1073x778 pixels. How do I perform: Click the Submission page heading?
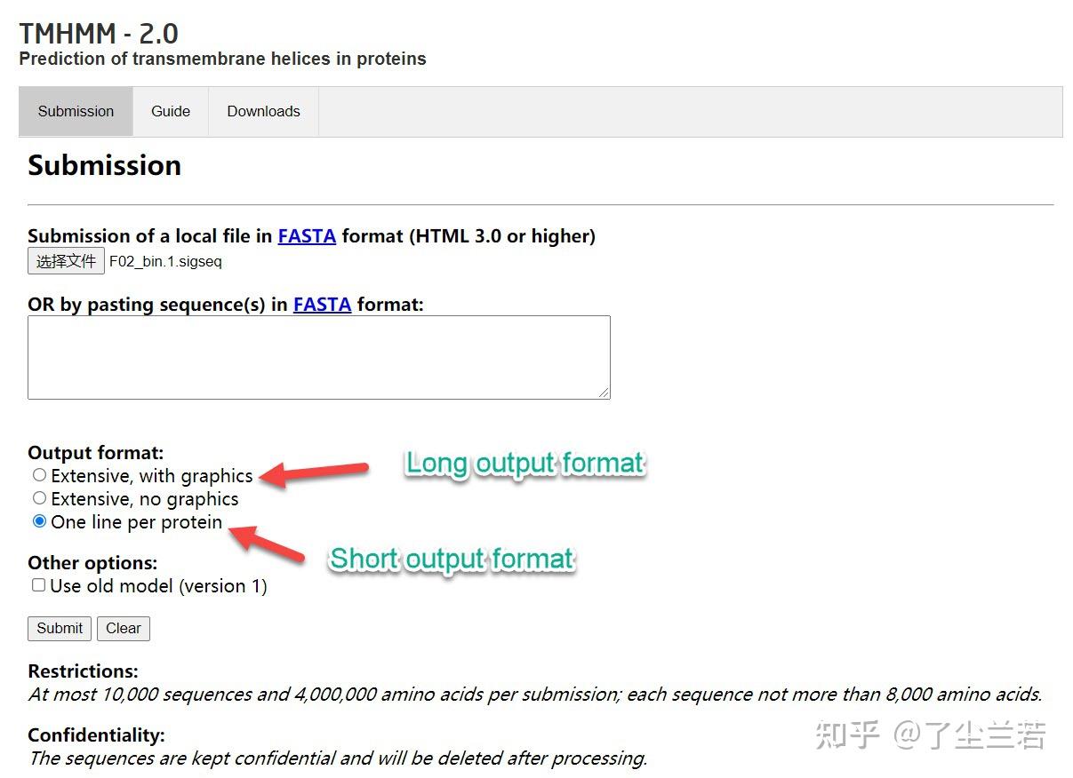104,165
